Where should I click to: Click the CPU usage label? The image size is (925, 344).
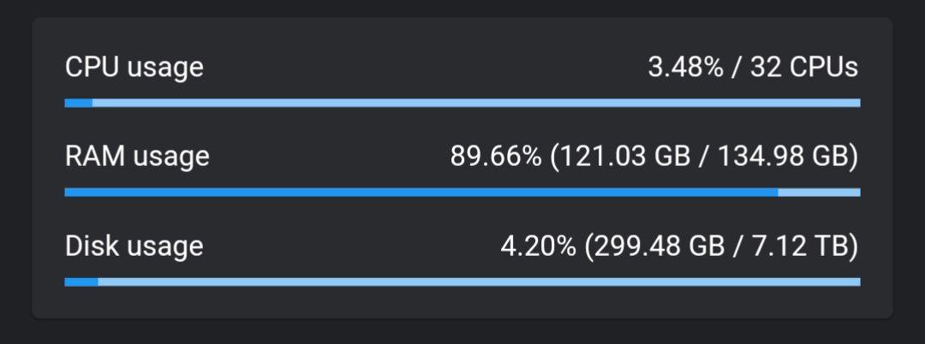(x=134, y=68)
